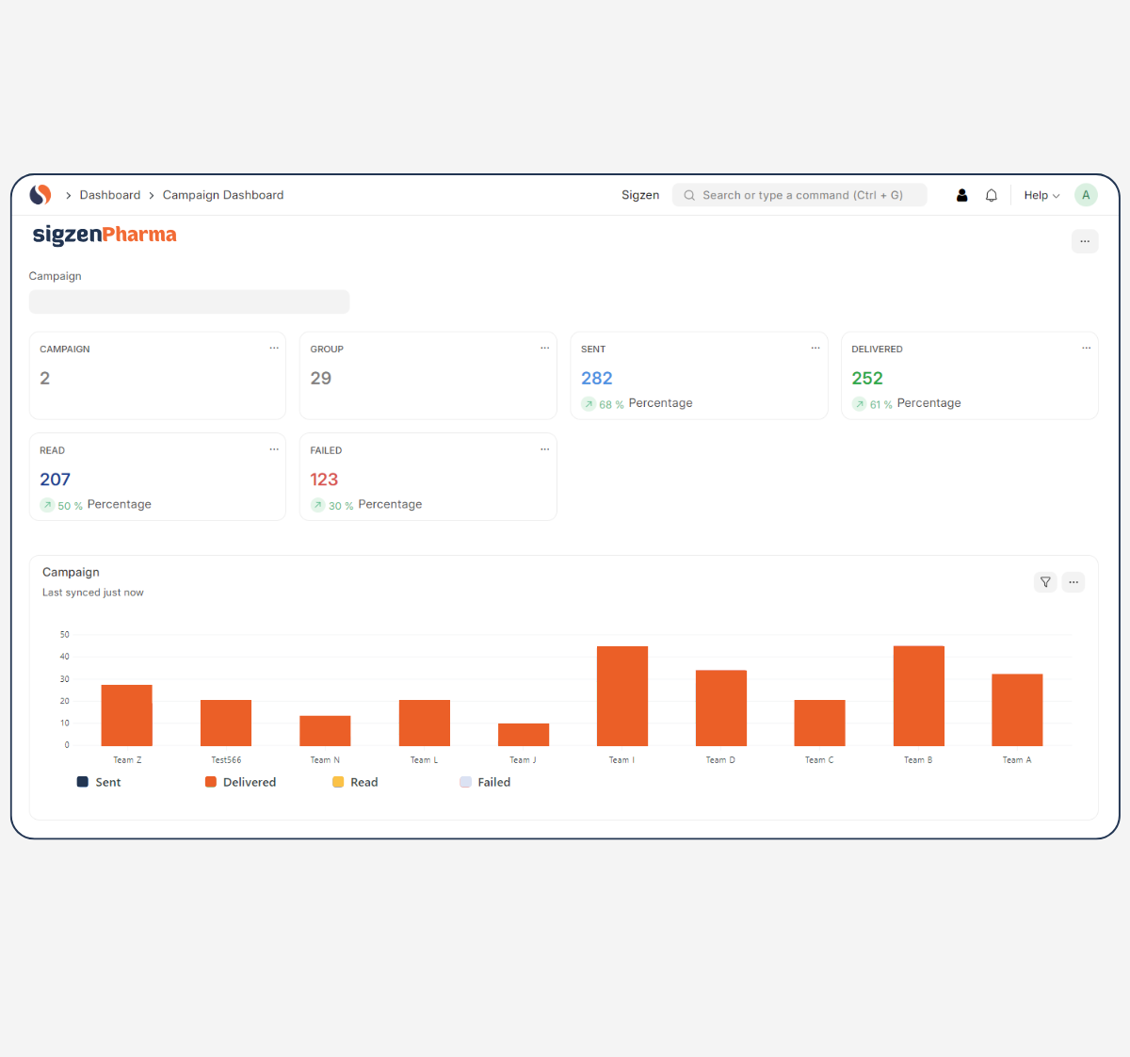Click the user profile silhouette icon
This screenshot has width=1130, height=1057.
point(961,195)
